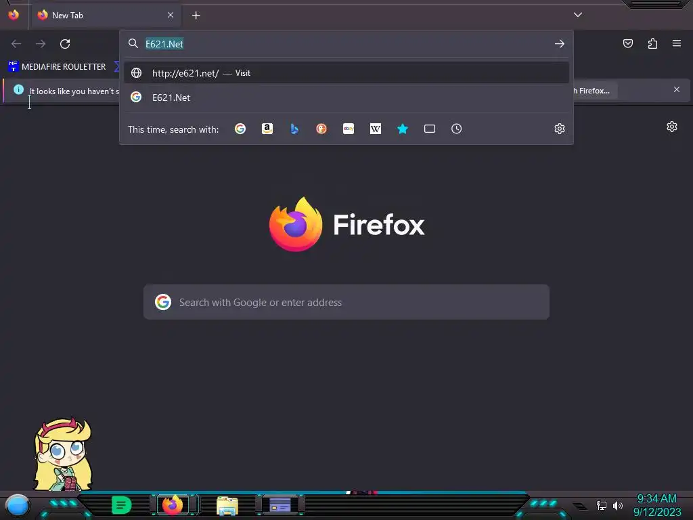This screenshot has width=693, height=520.
Task: Search in Bookmarks with star icon
Action: (x=402, y=129)
